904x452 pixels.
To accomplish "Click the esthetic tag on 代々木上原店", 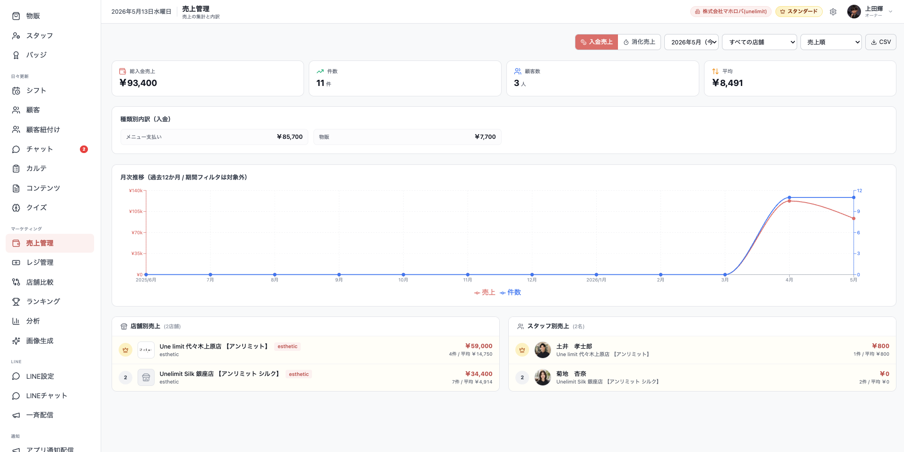I will [x=287, y=347].
